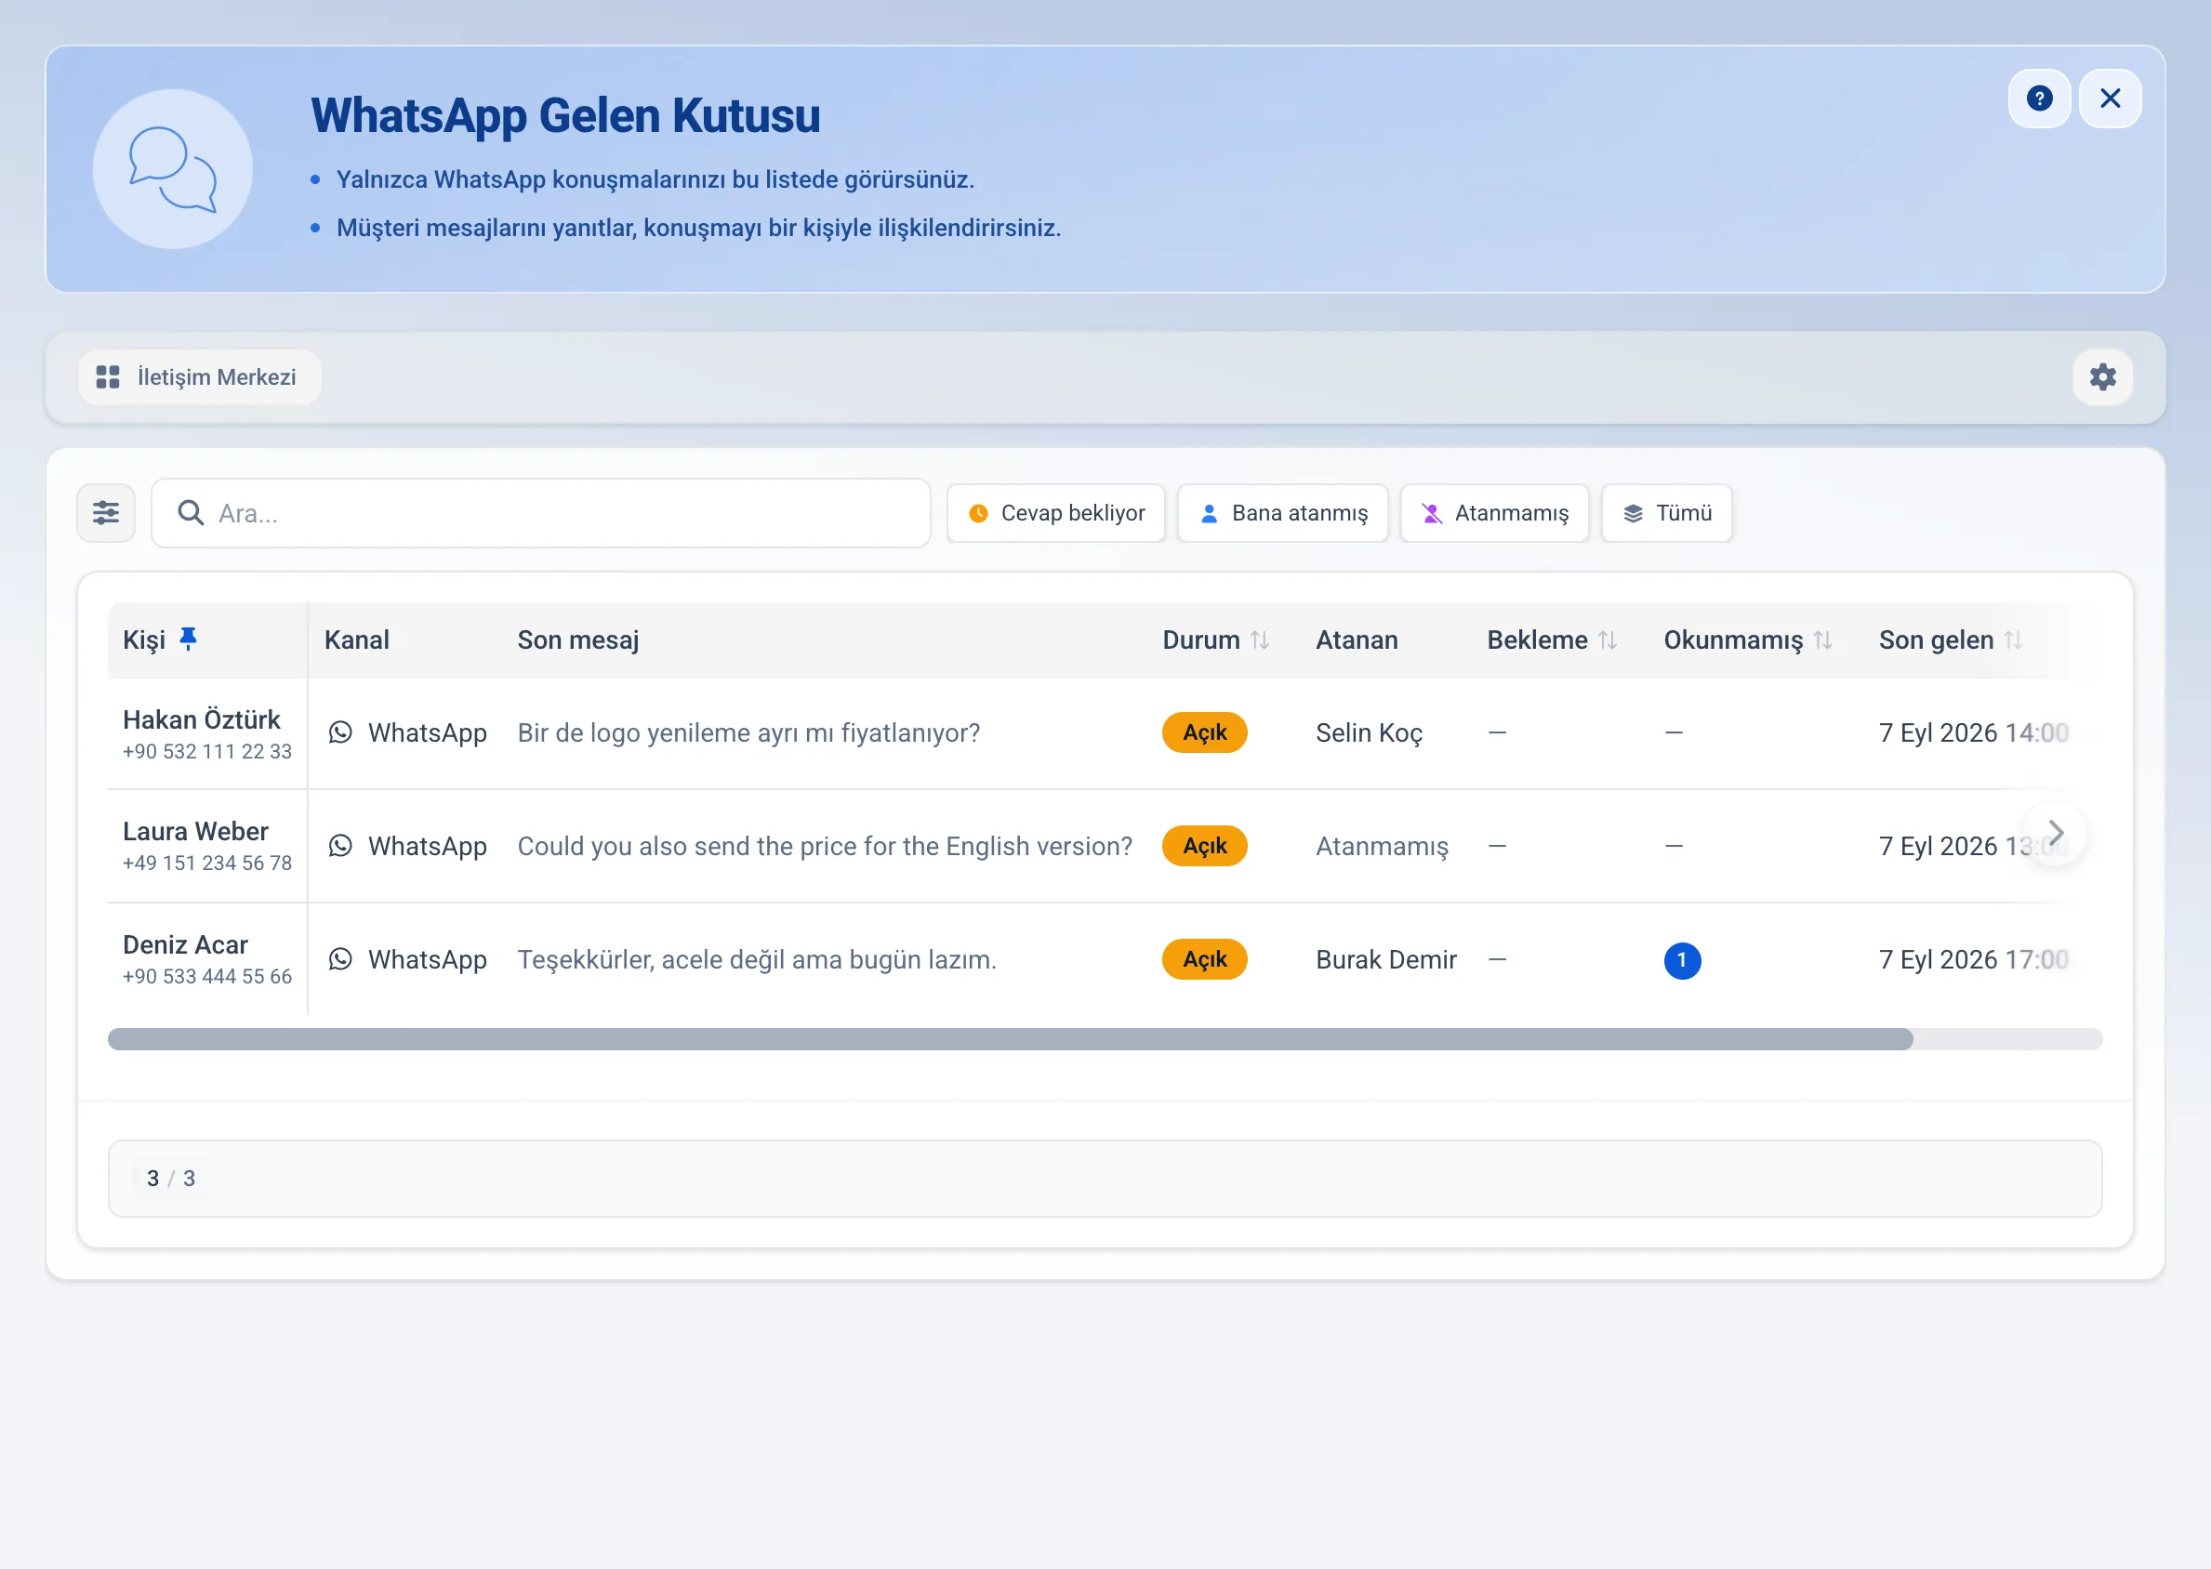The height and width of the screenshot is (1569, 2211).
Task: Click date 7 Eyl 2026 14:00
Action: tap(1973, 732)
